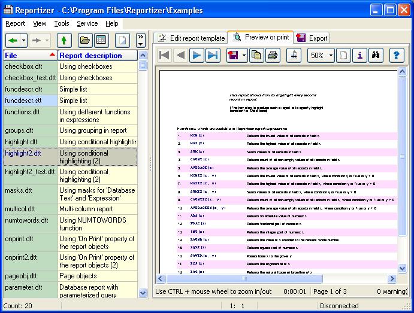
Task: Click the green back arrow button
Action: (13, 40)
